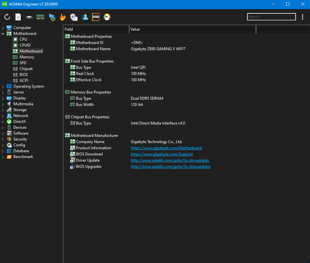
Task: Click the user profile toolbar icon
Action: [85, 17]
